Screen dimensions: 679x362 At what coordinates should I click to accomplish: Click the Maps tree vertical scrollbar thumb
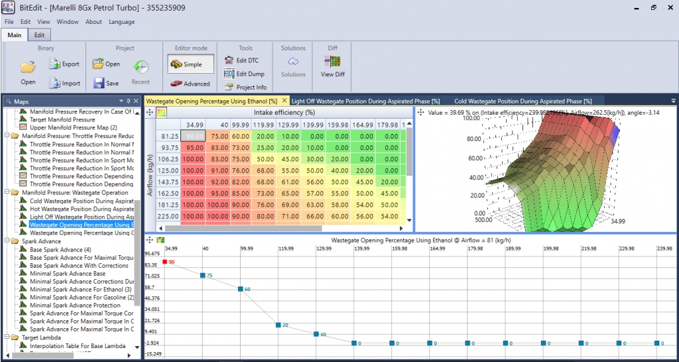coord(137,253)
